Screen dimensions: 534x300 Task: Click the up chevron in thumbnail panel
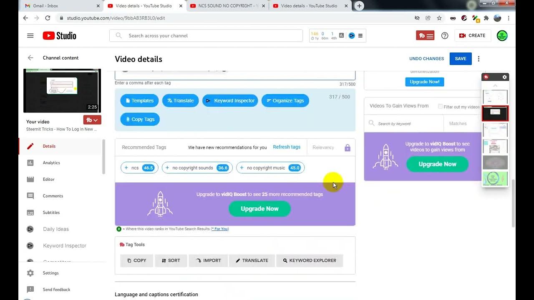[495, 86]
